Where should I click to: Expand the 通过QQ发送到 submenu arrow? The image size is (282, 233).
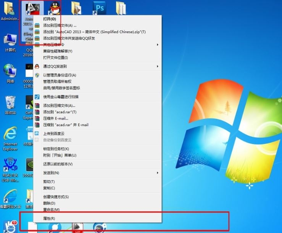pos(158,66)
